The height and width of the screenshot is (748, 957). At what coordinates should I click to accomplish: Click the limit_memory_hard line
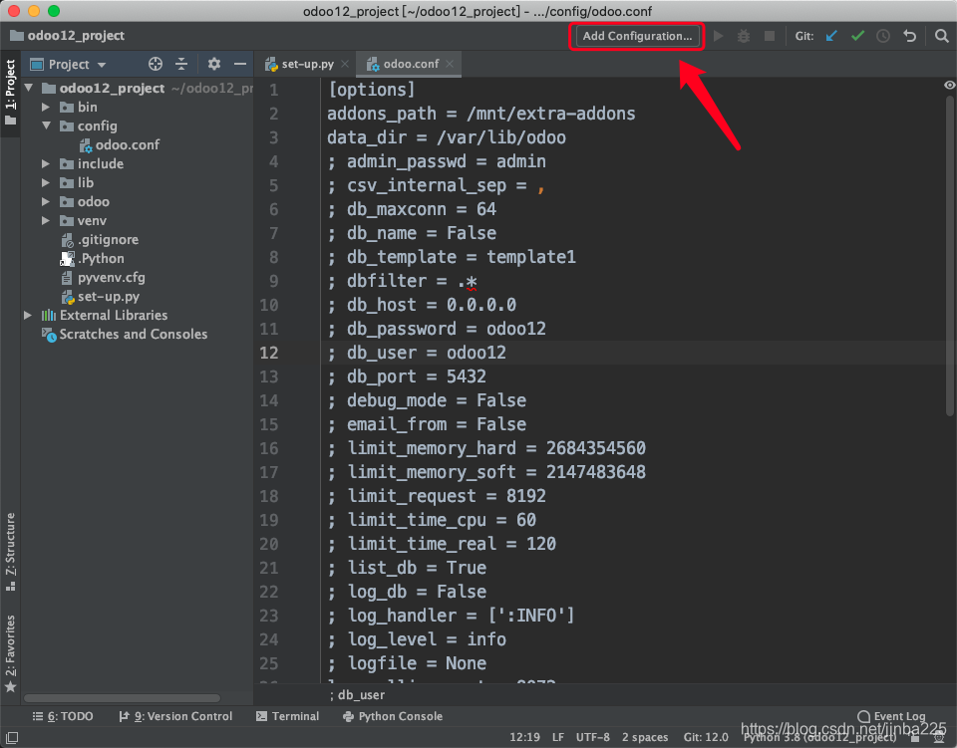(485, 448)
